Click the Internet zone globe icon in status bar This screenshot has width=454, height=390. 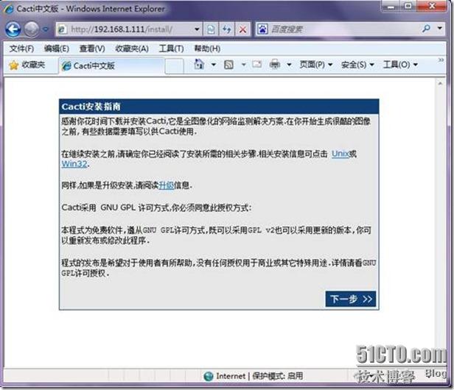pyautogui.click(x=208, y=376)
